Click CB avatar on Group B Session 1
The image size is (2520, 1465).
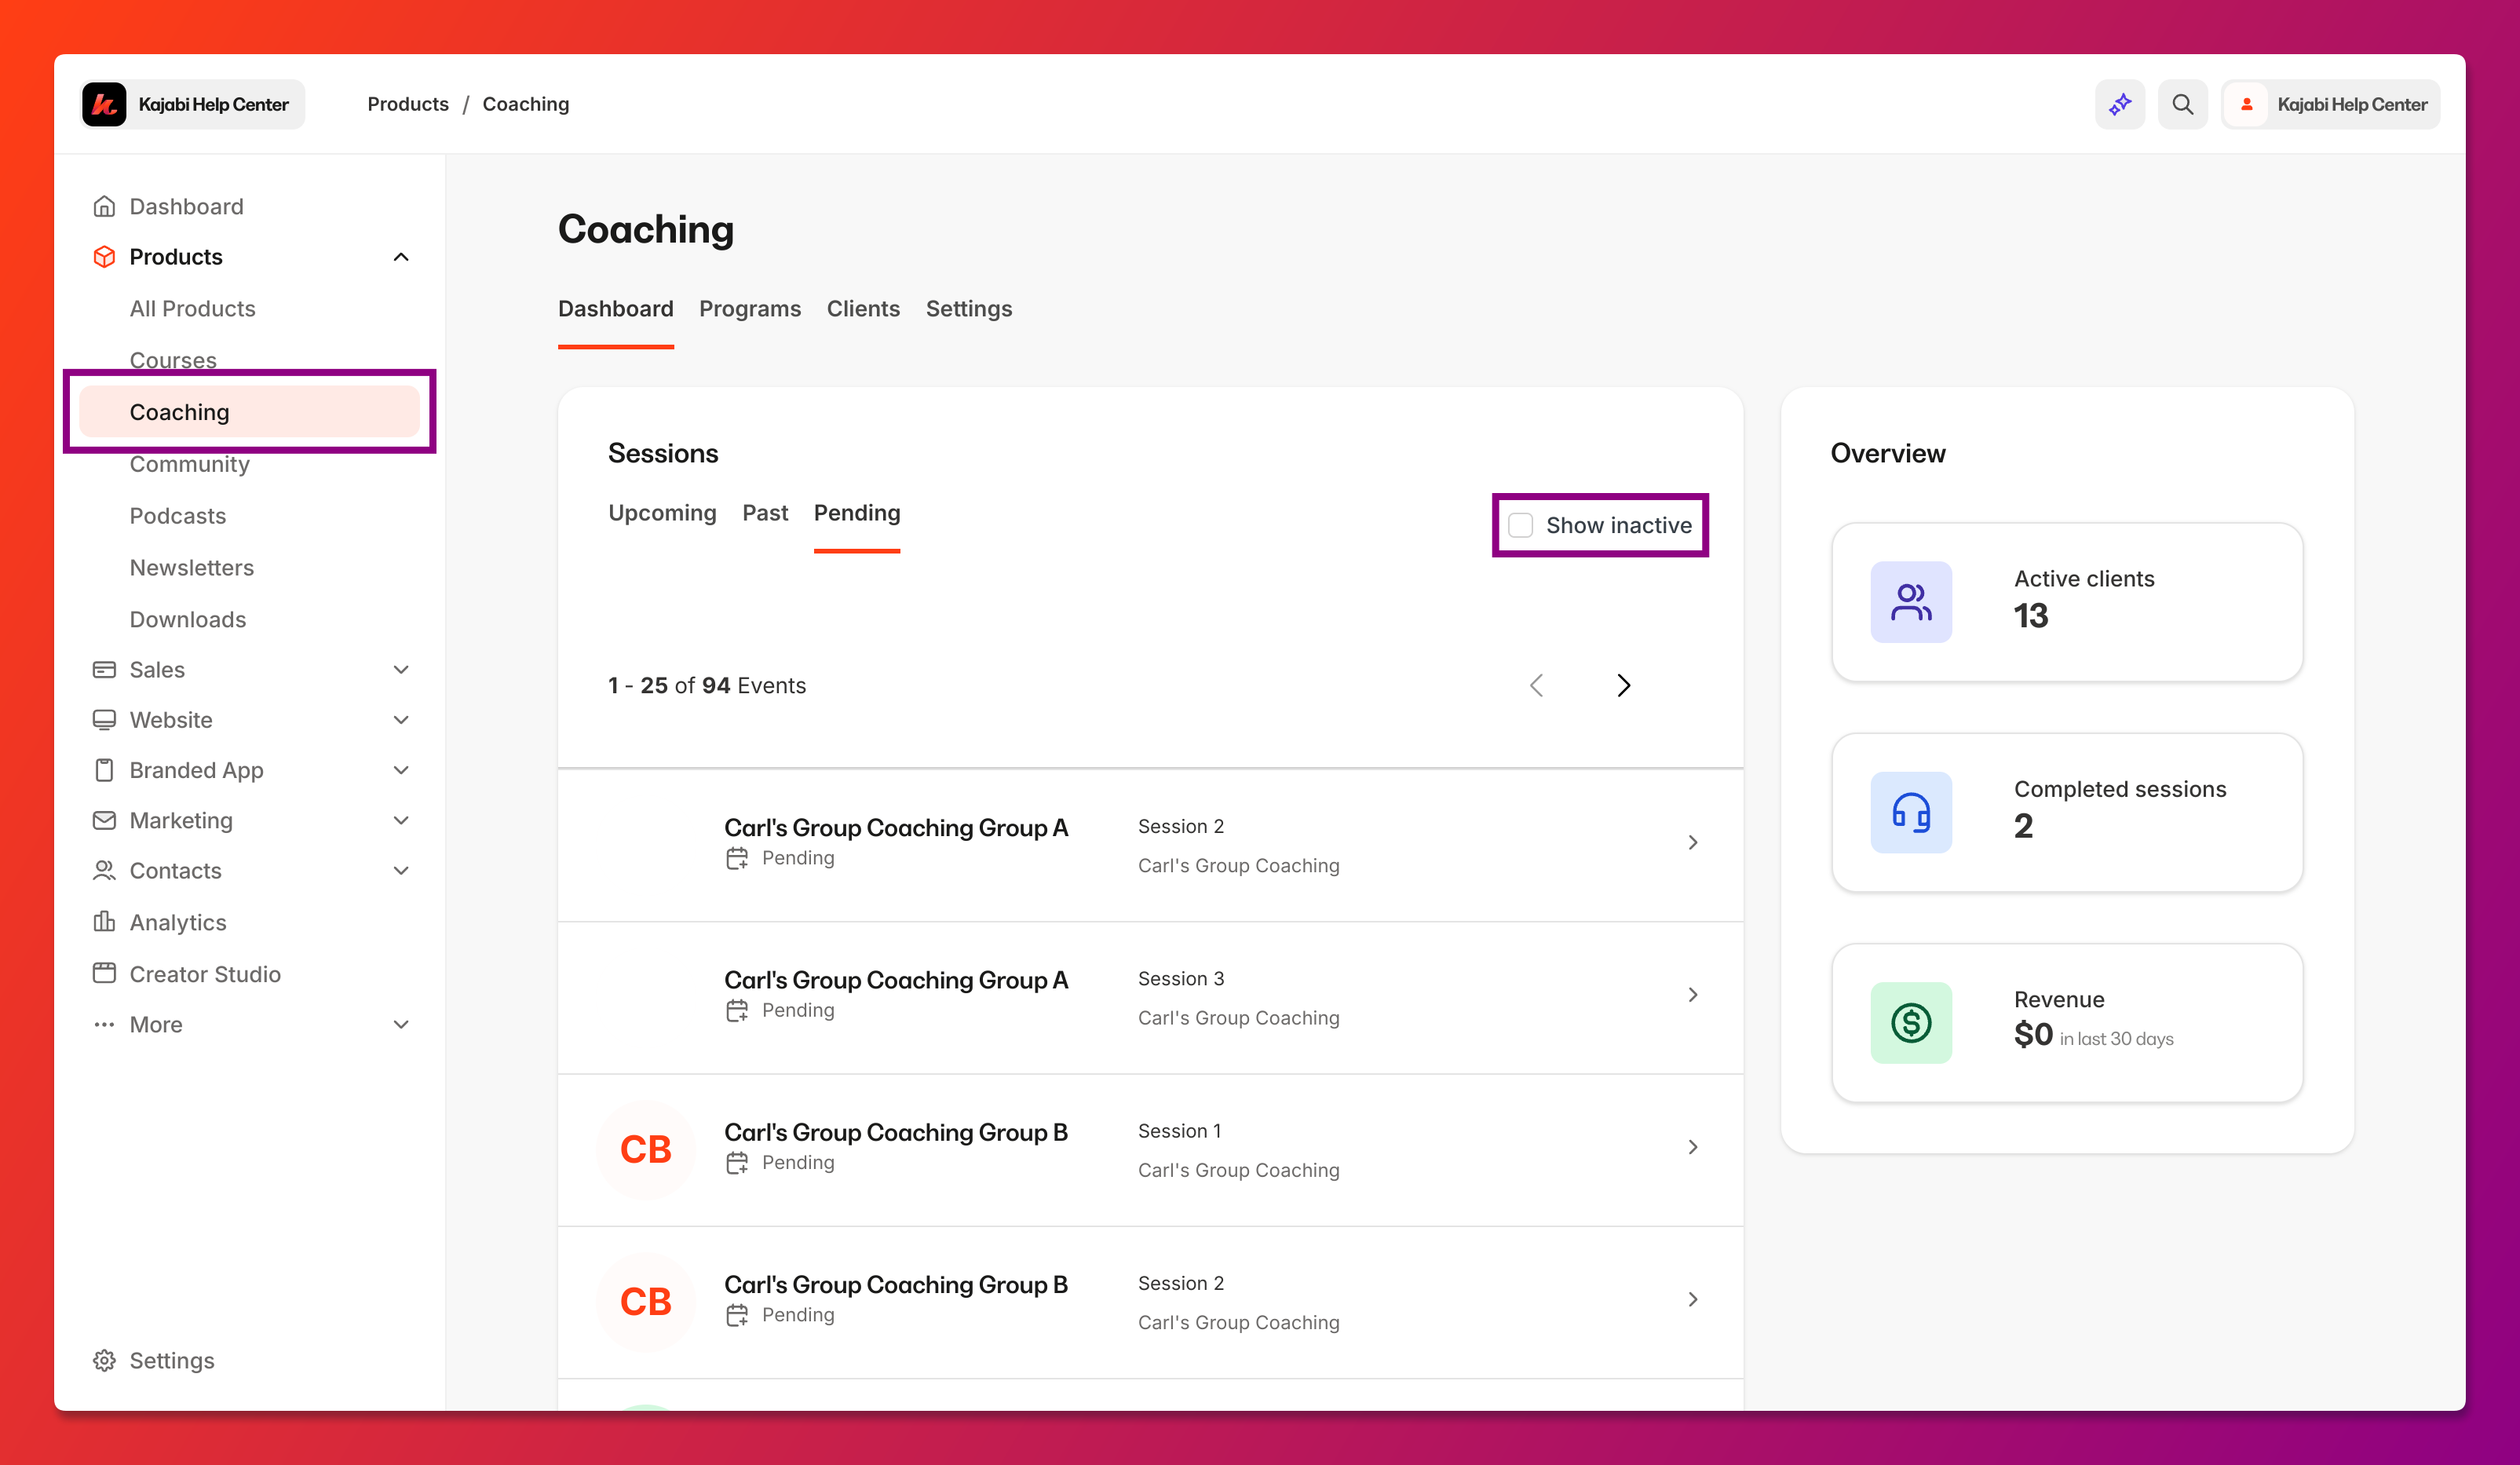[x=646, y=1149]
